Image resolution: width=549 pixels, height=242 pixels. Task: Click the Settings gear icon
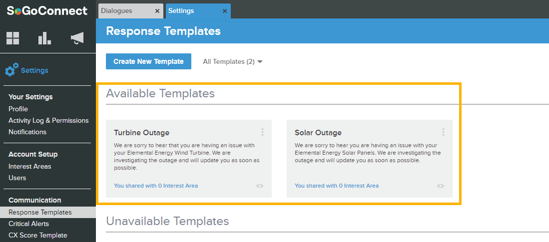coord(11,70)
